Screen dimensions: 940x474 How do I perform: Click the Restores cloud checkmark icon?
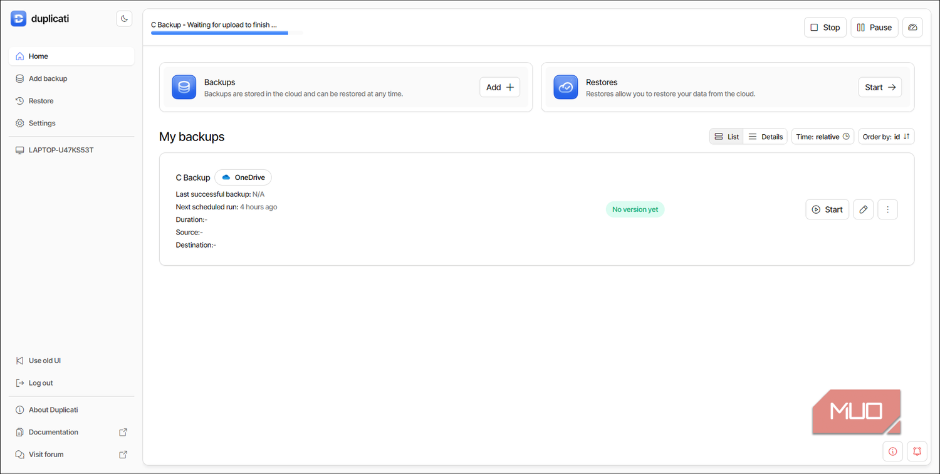pyautogui.click(x=566, y=87)
